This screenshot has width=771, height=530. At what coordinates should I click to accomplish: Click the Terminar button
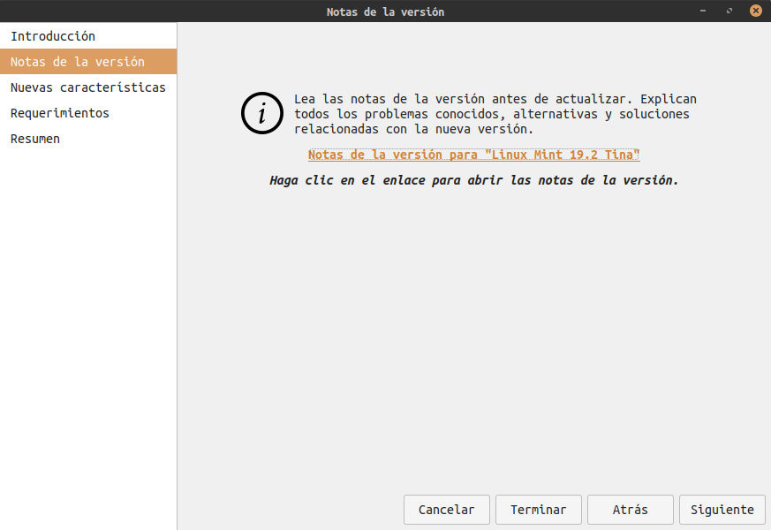[539, 510]
